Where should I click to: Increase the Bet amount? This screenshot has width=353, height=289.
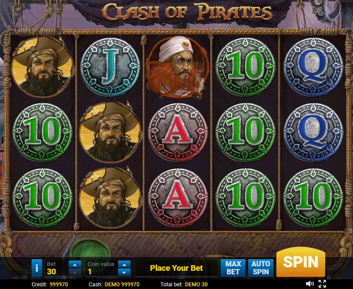tap(75, 265)
